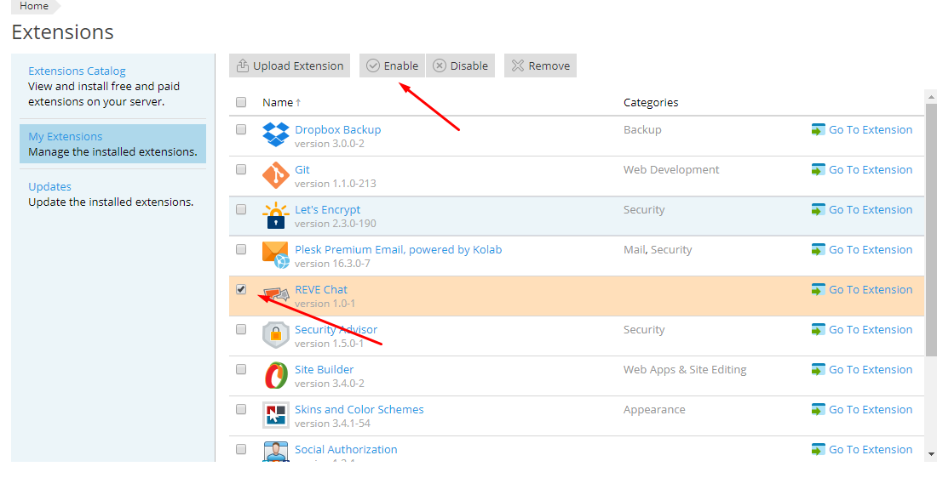The image size is (937, 478).
Task: Click the Security Advisor padlock icon
Action: [275, 335]
